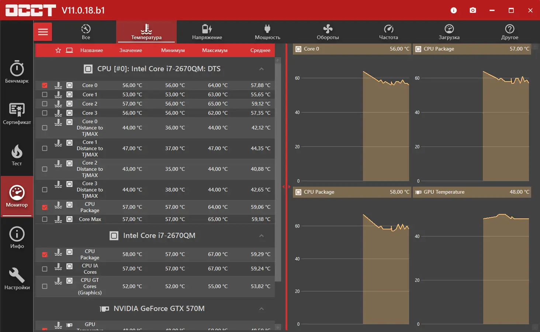Viewport: 540px width, 332px height.
Task: Sort by the Максимум column header
Action: point(215,51)
